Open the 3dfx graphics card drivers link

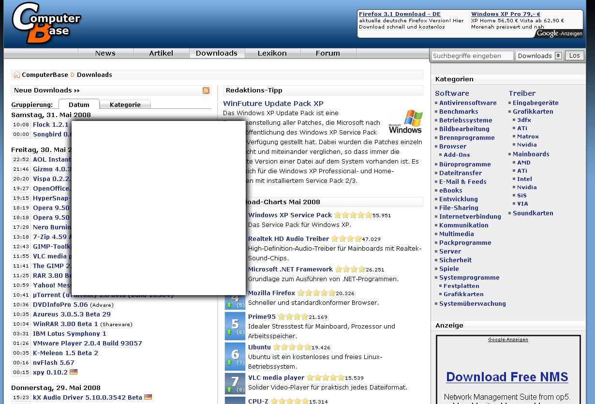pos(524,120)
